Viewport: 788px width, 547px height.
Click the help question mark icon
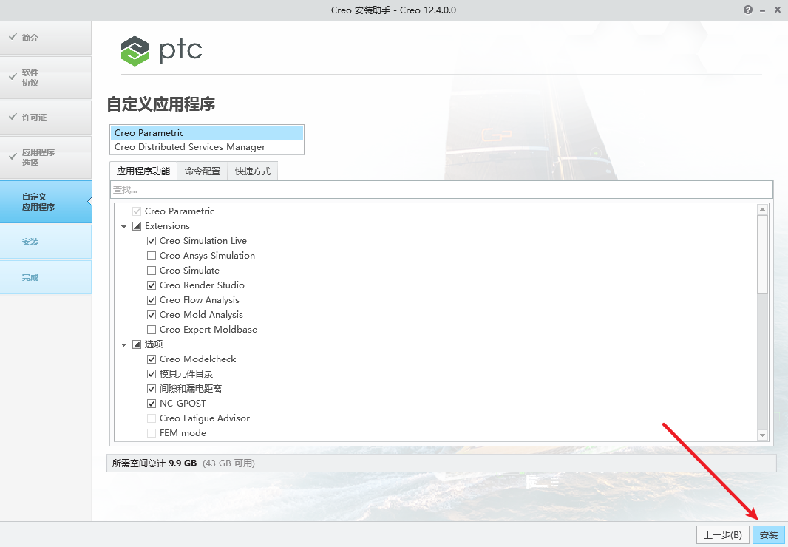(748, 10)
